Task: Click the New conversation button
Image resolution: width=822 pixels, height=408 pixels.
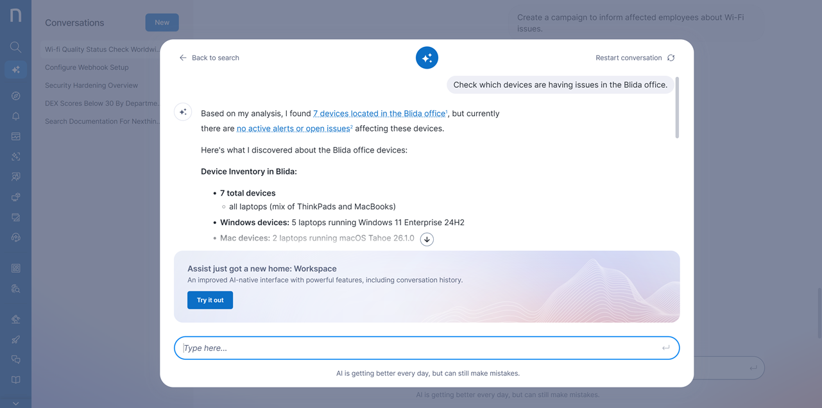Action: click(x=162, y=22)
